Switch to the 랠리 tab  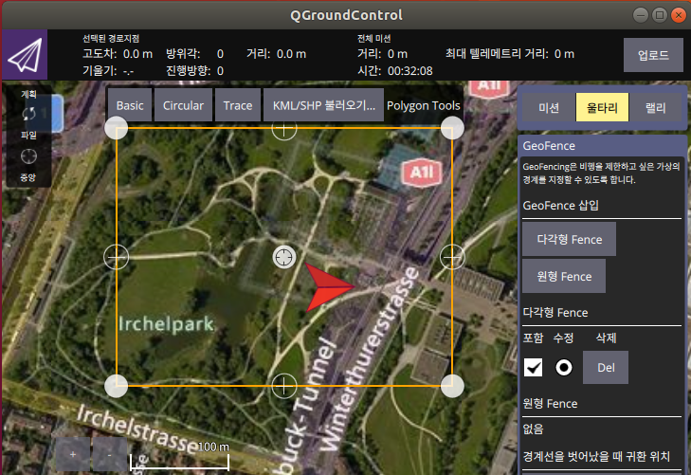tap(655, 107)
